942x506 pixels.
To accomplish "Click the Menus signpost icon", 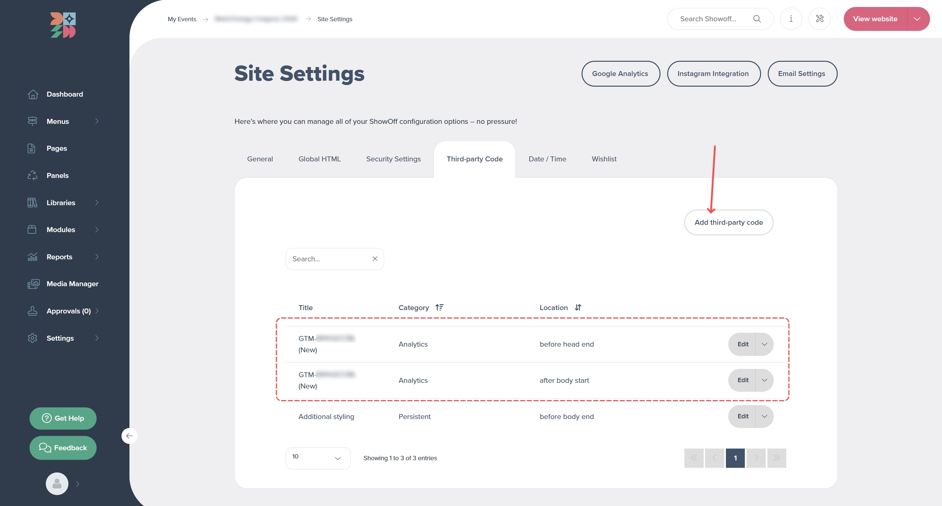I will pos(33,121).
